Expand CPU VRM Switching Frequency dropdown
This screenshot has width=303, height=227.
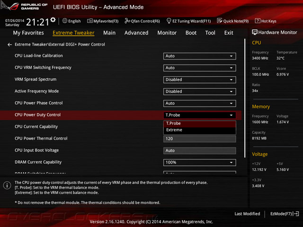pos(200,68)
